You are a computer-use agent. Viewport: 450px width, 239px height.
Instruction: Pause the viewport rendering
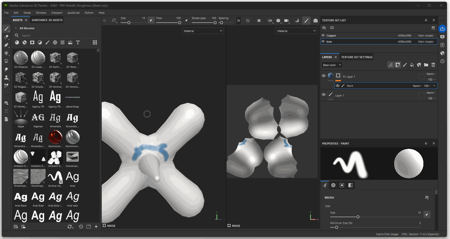pyautogui.click(x=259, y=21)
